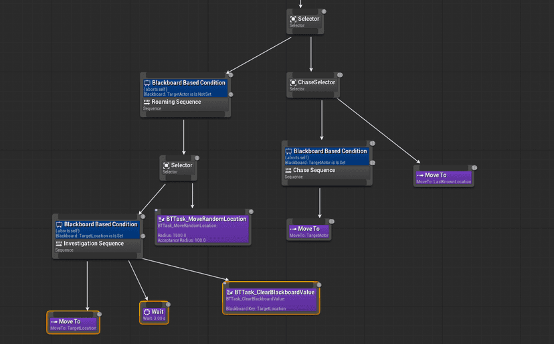This screenshot has width=554, height=344.
Task: Select the TargetLocation Is Set condition decorator
Action: tap(98, 229)
